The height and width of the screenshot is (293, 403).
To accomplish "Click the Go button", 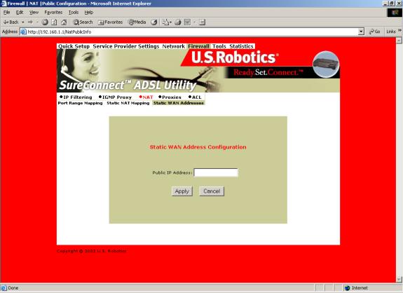I will point(374,32).
